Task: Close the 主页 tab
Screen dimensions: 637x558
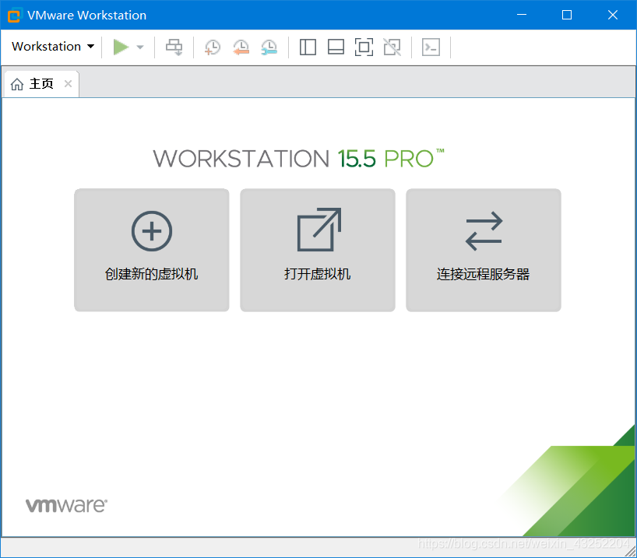Action: tap(69, 83)
